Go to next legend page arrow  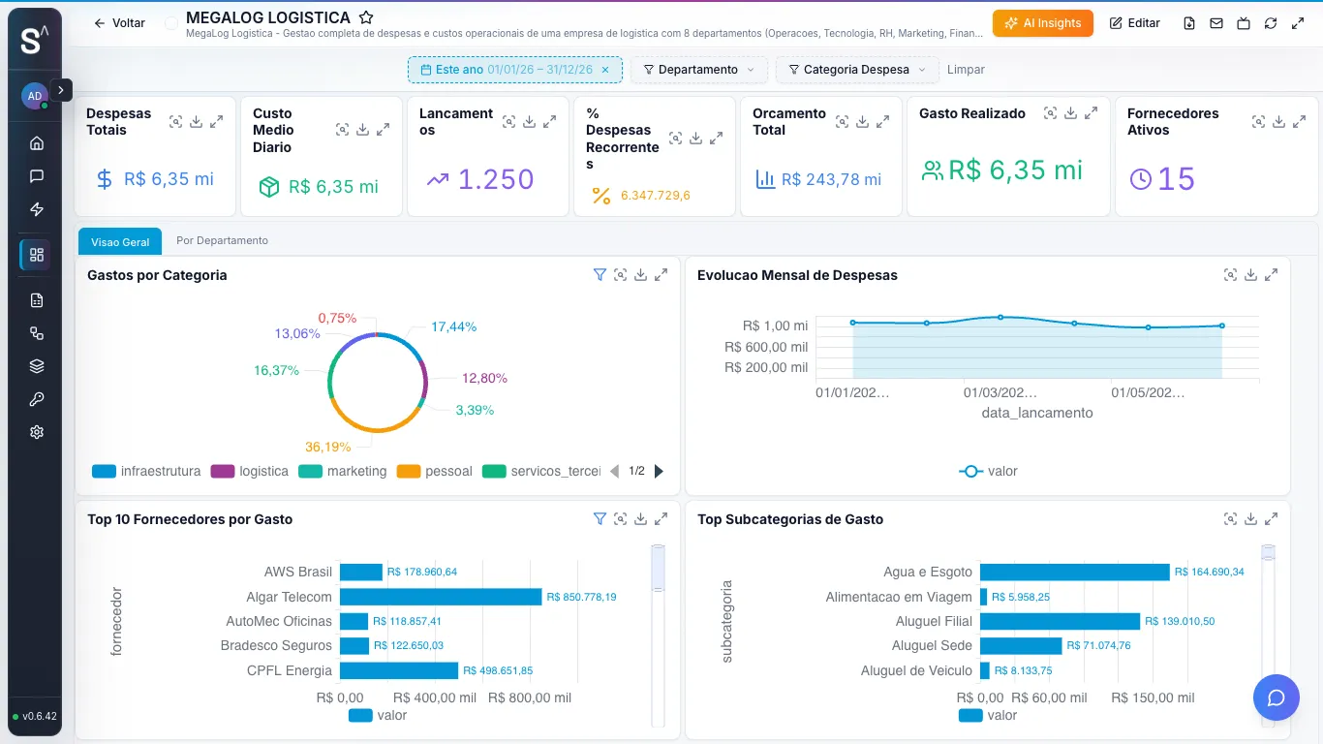660,472
